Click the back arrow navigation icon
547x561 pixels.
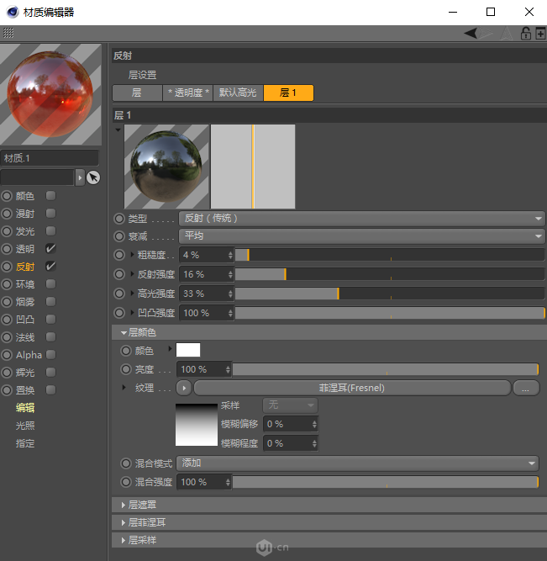click(471, 34)
